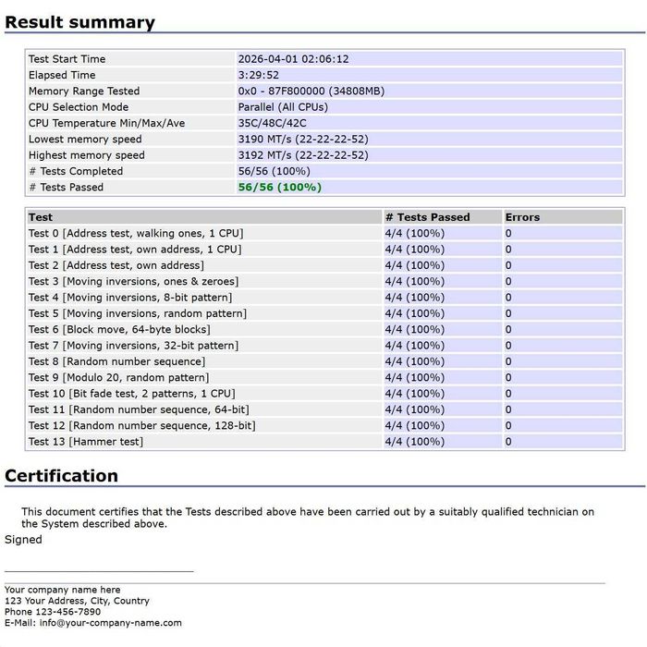647x647 pixels.
Task: Select row 'Test 8 [Random number sequence]'
Action: (324, 362)
